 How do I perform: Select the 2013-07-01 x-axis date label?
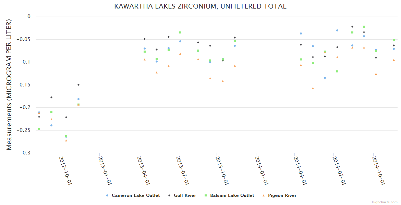pos(183,170)
